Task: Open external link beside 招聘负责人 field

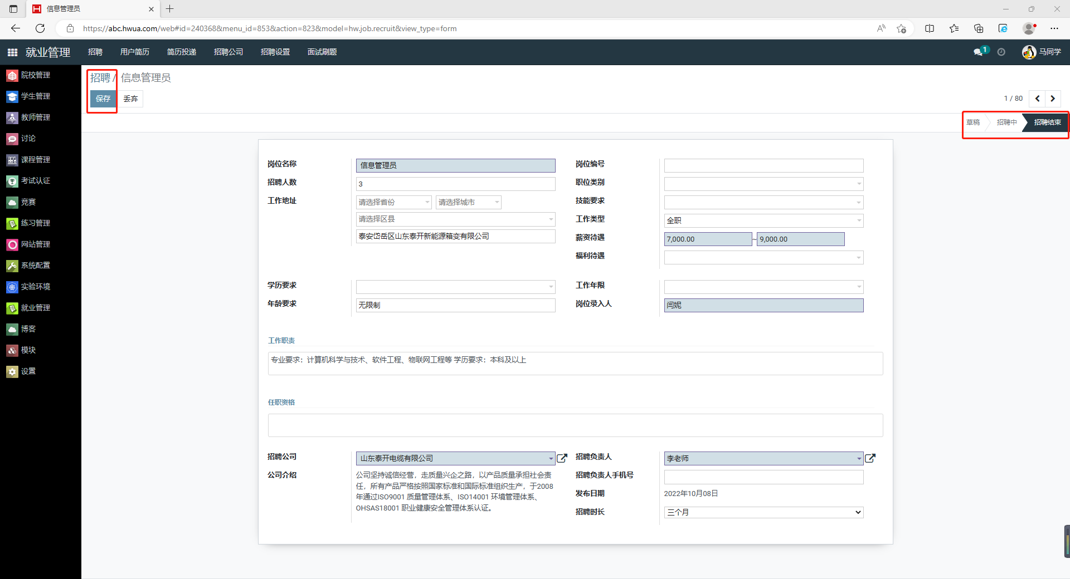Action: (x=870, y=458)
